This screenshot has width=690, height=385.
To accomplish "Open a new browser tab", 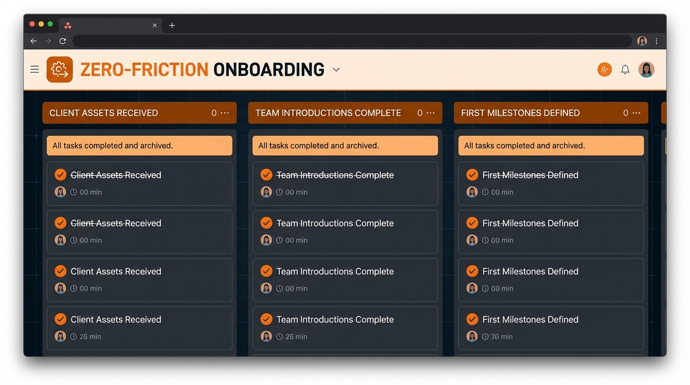I will click(x=172, y=25).
